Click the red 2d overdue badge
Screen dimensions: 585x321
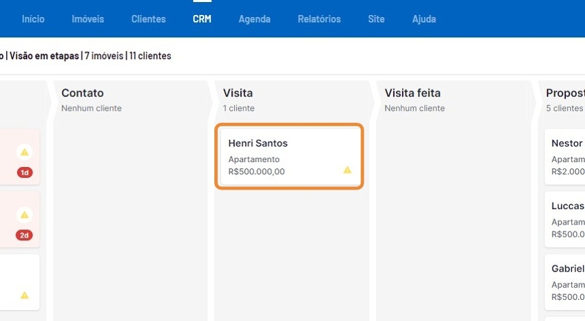coord(24,235)
